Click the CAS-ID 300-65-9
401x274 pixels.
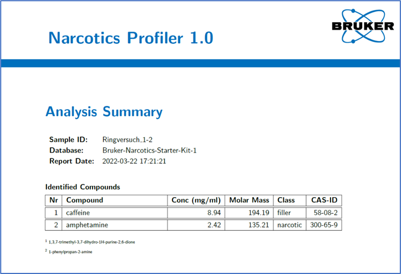click(x=324, y=225)
